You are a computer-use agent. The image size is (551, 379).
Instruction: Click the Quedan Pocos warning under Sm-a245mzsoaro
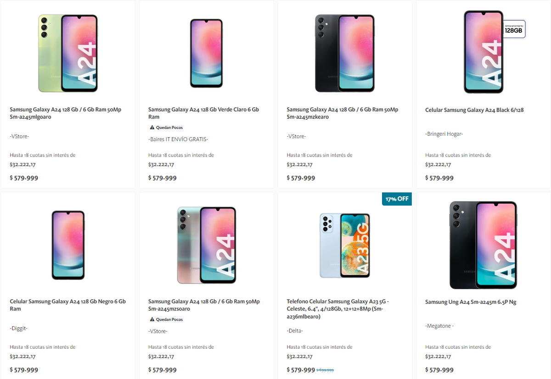152,319
